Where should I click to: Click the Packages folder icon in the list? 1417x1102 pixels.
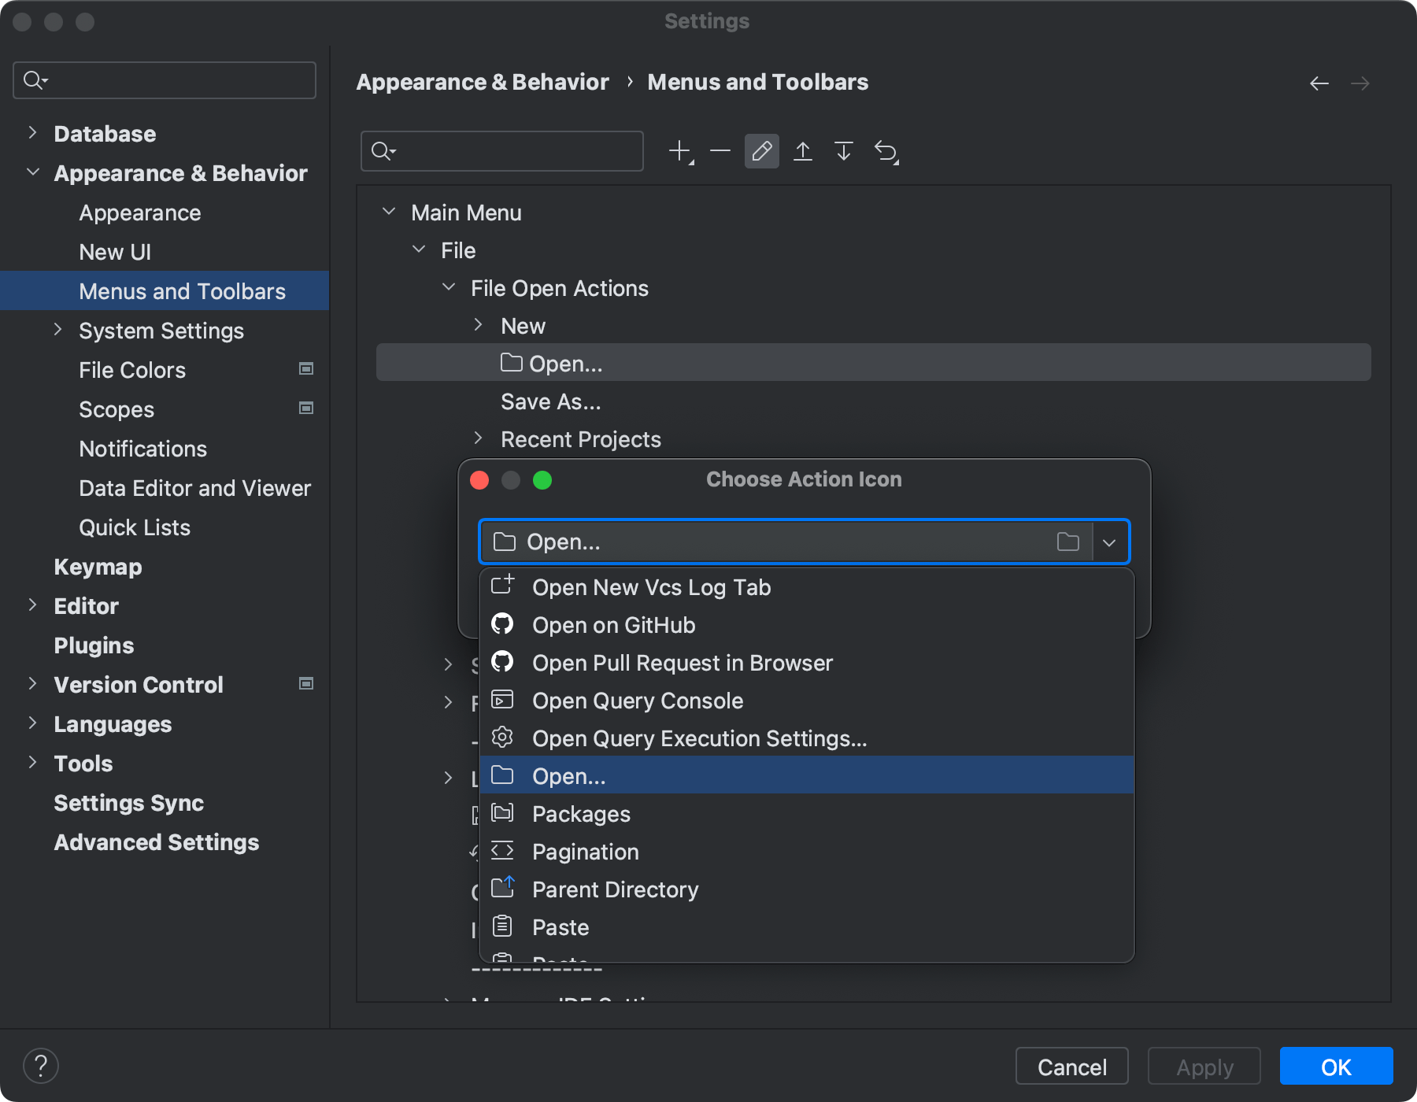pos(502,813)
